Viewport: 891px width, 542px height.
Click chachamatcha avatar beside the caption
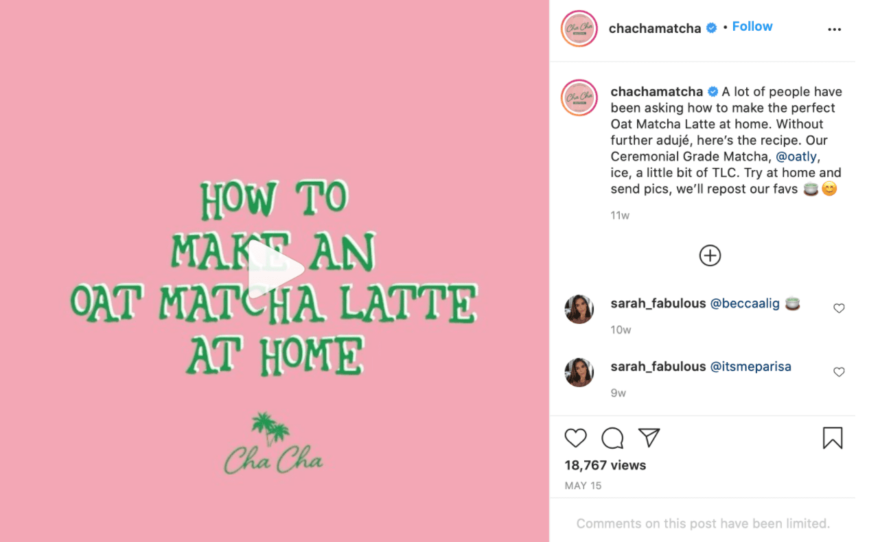579,97
